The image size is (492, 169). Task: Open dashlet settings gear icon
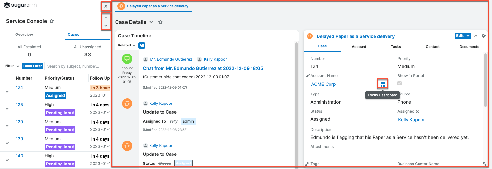point(484,36)
